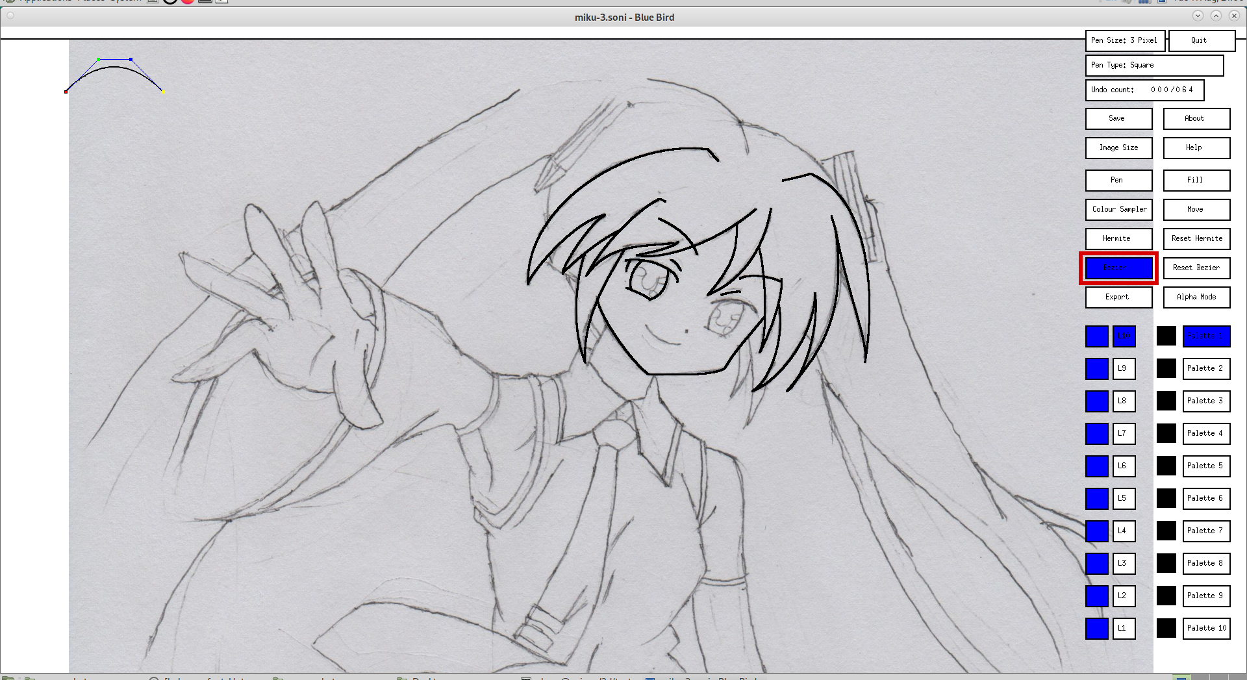
Task: Toggle blue visibility box beside L9
Action: 1097,369
